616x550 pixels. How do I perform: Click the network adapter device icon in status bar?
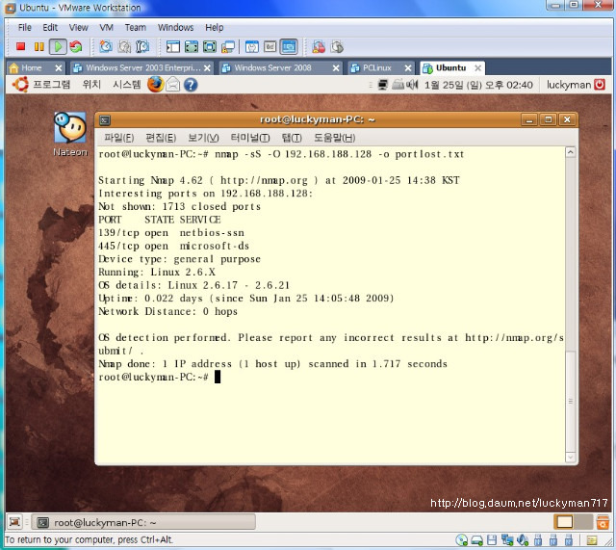507,540
